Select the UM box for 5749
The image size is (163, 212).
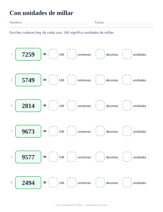coord(53,80)
